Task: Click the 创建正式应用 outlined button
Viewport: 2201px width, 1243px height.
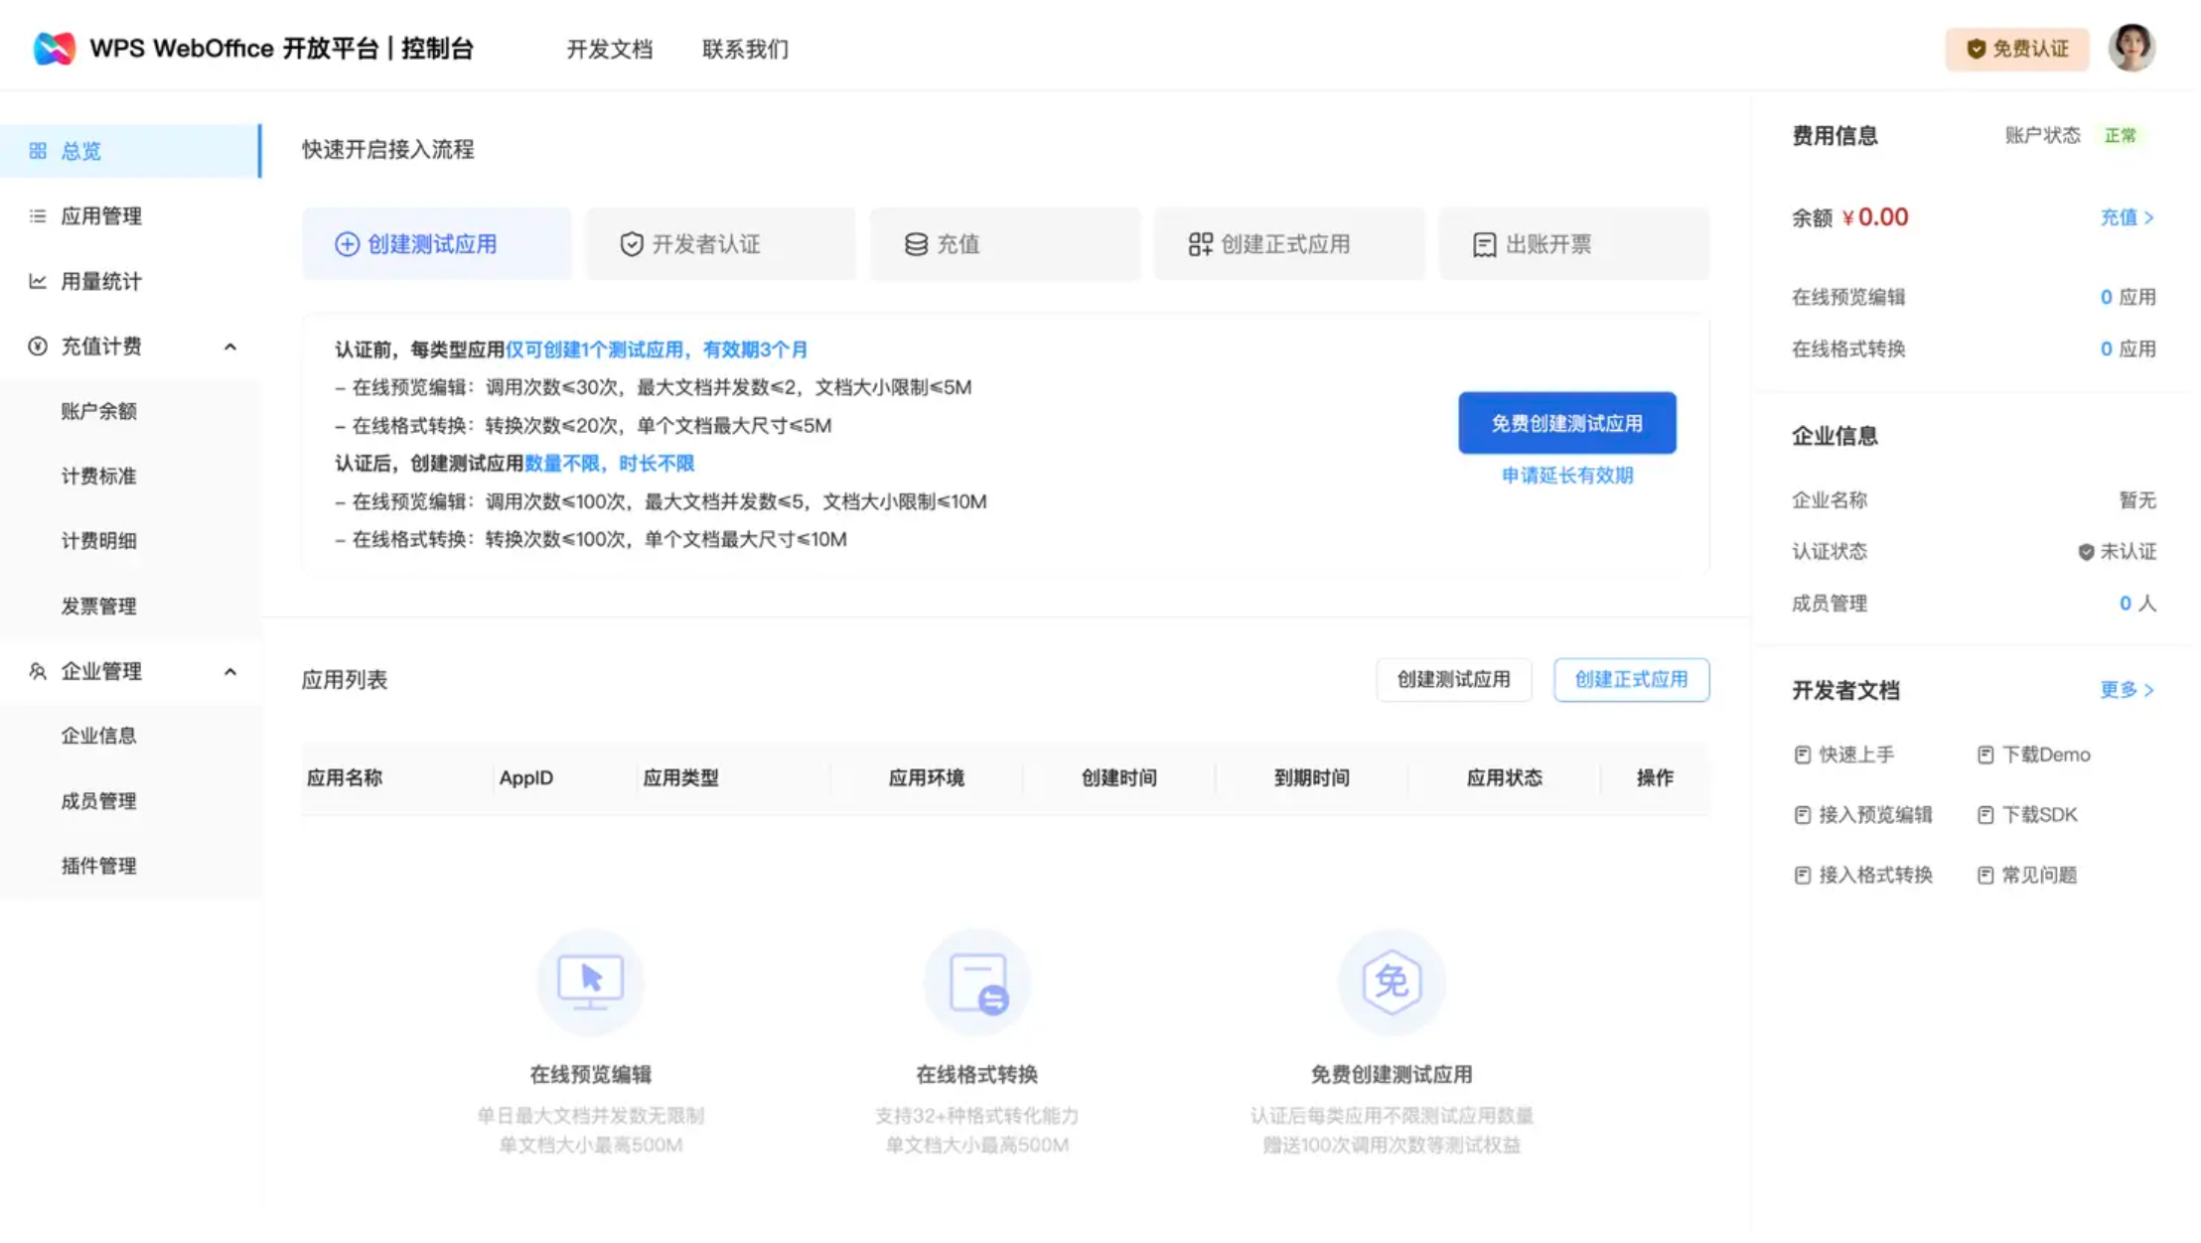Action: pyautogui.click(x=1631, y=680)
